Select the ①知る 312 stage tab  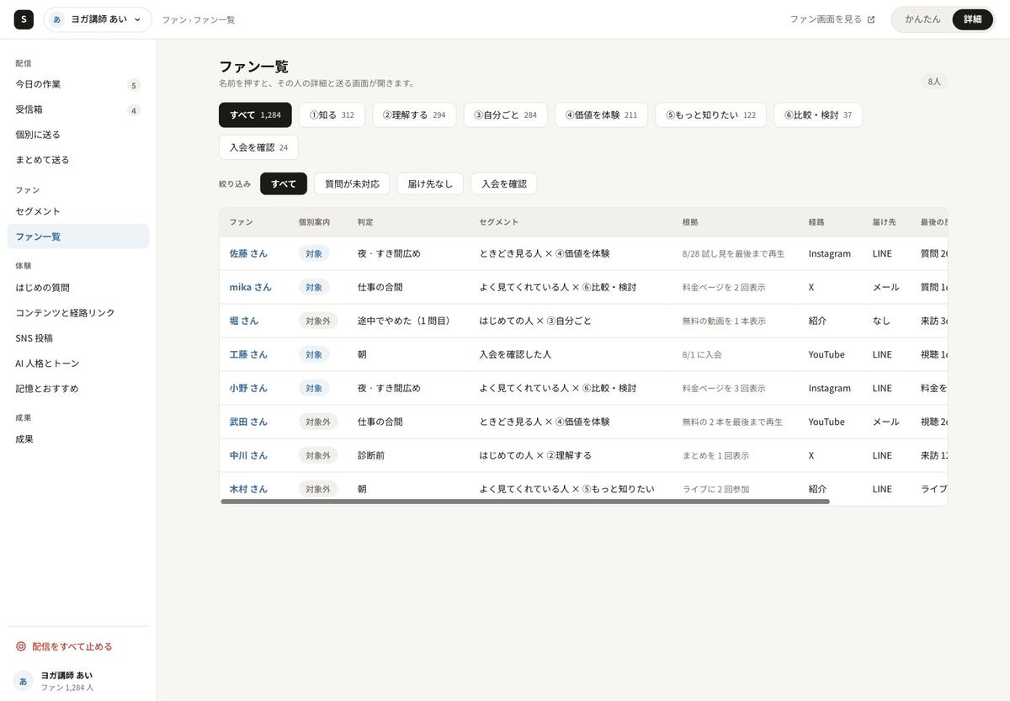332,115
